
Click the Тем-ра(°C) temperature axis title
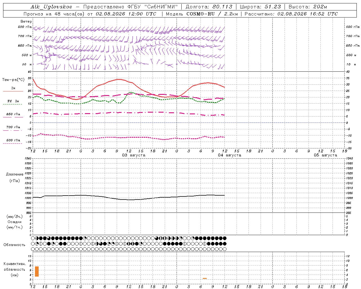[x=13, y=80]
